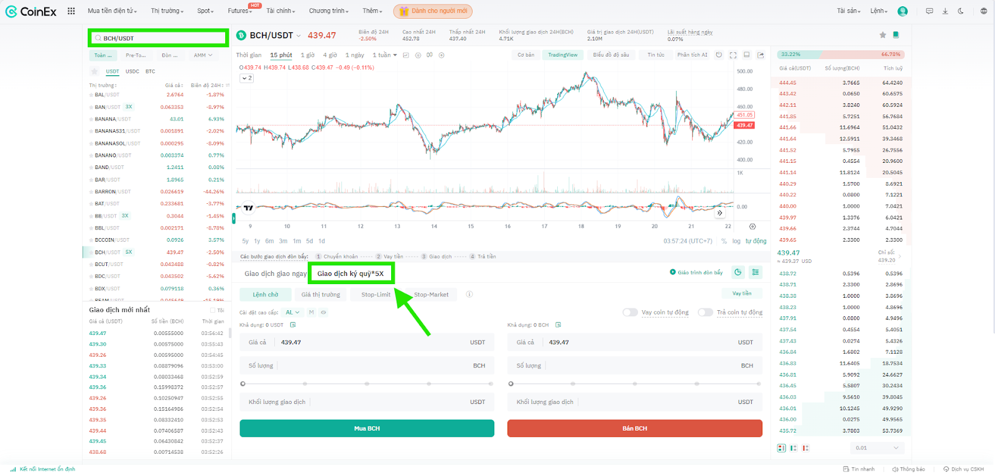
Task: Select the Stop-Limit order tab
Action: click(376, 295)
